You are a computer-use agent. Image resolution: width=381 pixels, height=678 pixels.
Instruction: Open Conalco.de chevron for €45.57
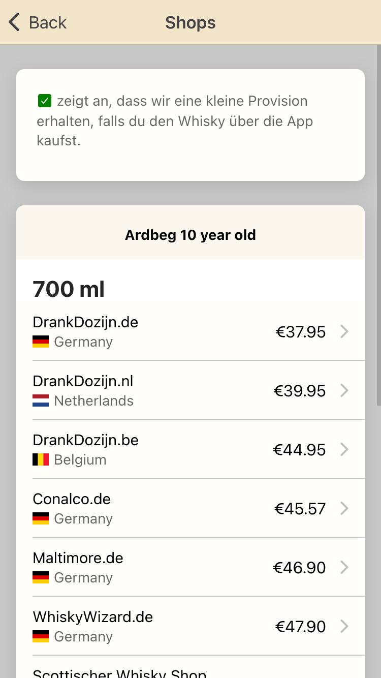pyautogui.click(x=344, y=509)
